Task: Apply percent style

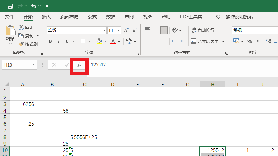Action: tap(250, 41)
